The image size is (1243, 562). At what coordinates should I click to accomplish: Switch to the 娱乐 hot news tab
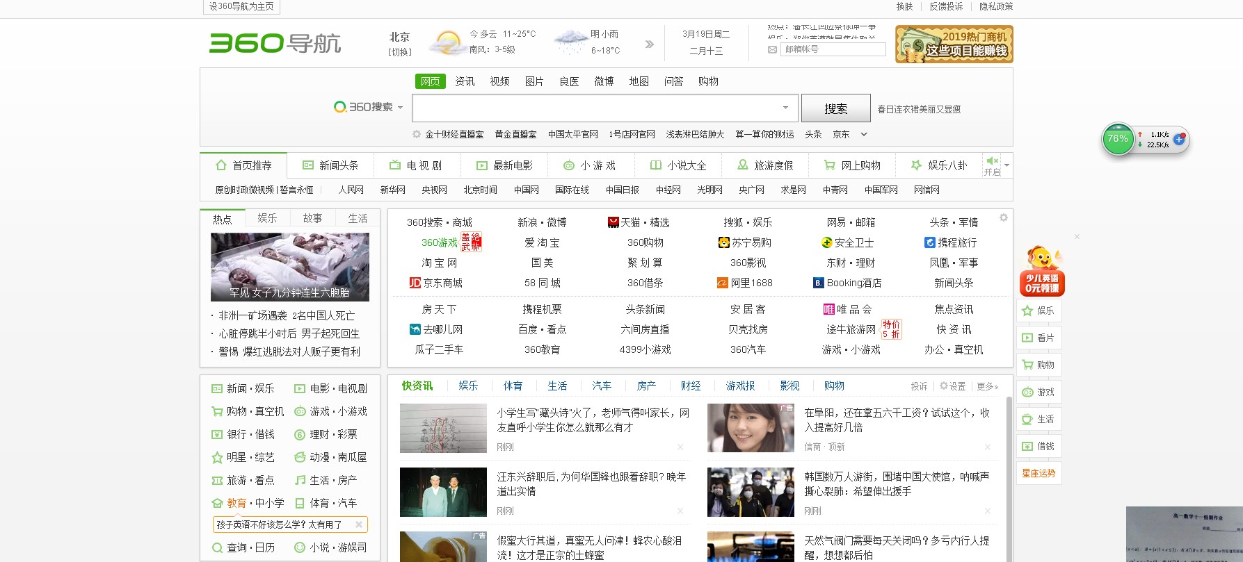click(x=267, y=218)
